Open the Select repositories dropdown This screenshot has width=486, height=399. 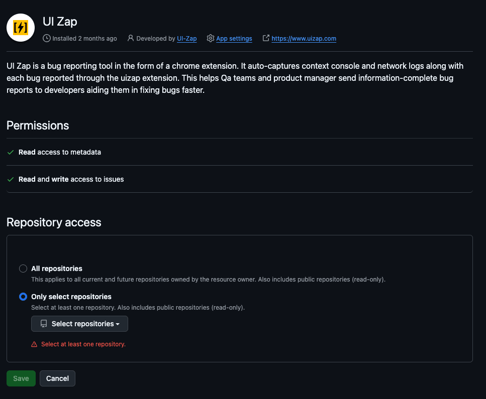(79, 324)
